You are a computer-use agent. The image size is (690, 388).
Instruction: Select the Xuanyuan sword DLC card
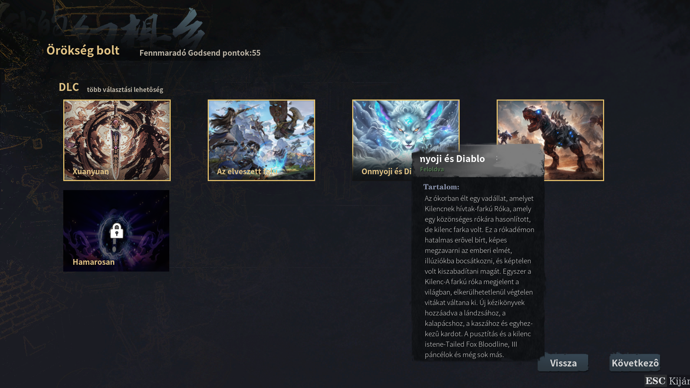point(117,140)
